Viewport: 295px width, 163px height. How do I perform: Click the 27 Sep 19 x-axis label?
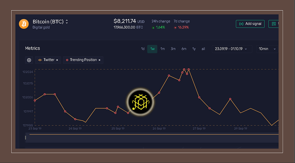pos(199,129)
